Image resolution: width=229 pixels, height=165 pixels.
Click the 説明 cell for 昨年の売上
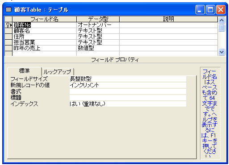click(x=168, y=48)
